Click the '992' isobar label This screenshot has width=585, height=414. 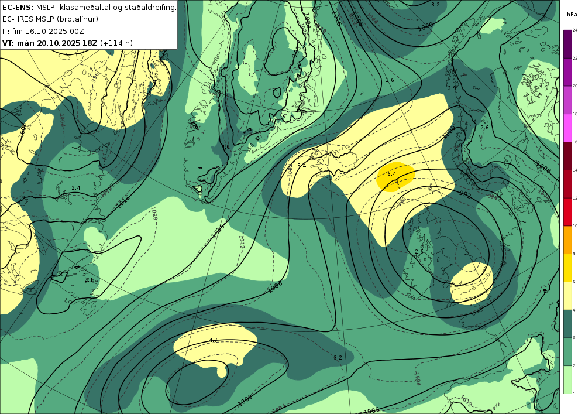465,194
